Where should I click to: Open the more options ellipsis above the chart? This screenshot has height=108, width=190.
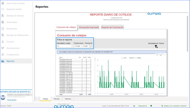[x=164, y=55]
